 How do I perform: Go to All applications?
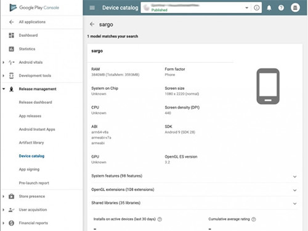tap(32, 22)
